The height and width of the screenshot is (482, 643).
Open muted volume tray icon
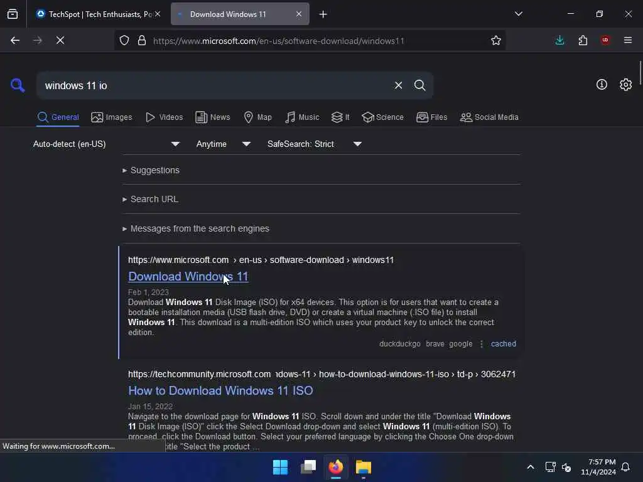point(567,467)
